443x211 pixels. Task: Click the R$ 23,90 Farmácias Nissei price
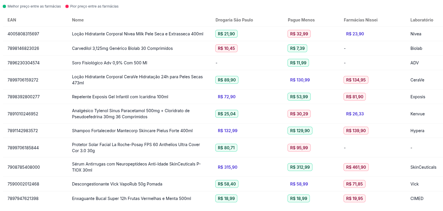355,34
